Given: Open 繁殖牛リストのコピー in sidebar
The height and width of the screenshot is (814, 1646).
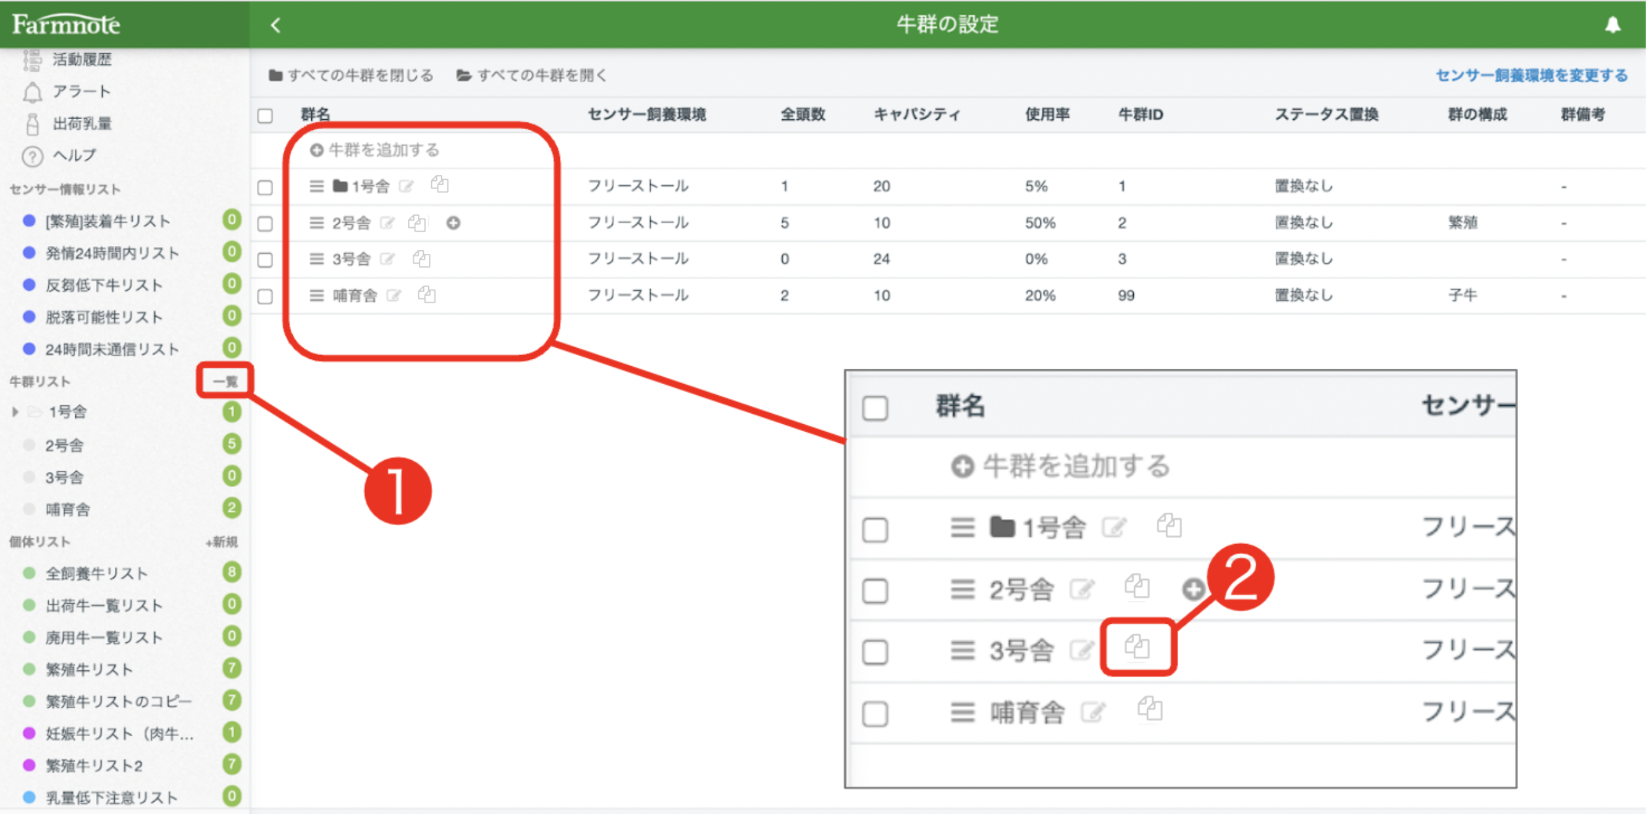Looking at the screenshot, I should 119,702.
